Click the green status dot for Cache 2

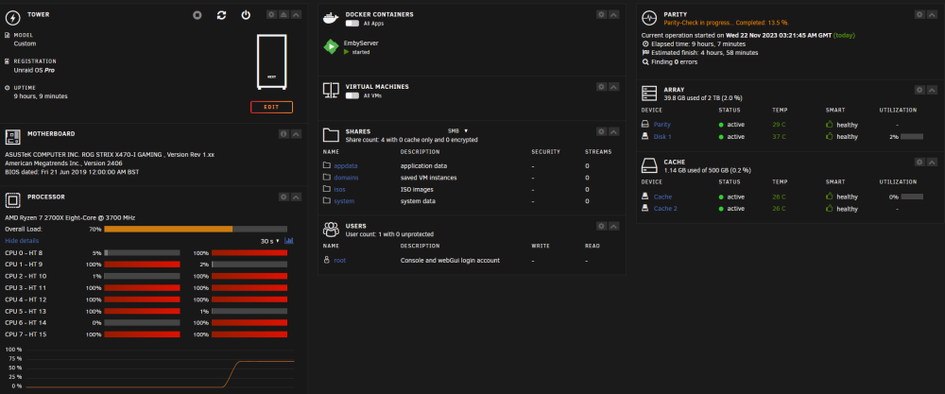click(721, 209)
